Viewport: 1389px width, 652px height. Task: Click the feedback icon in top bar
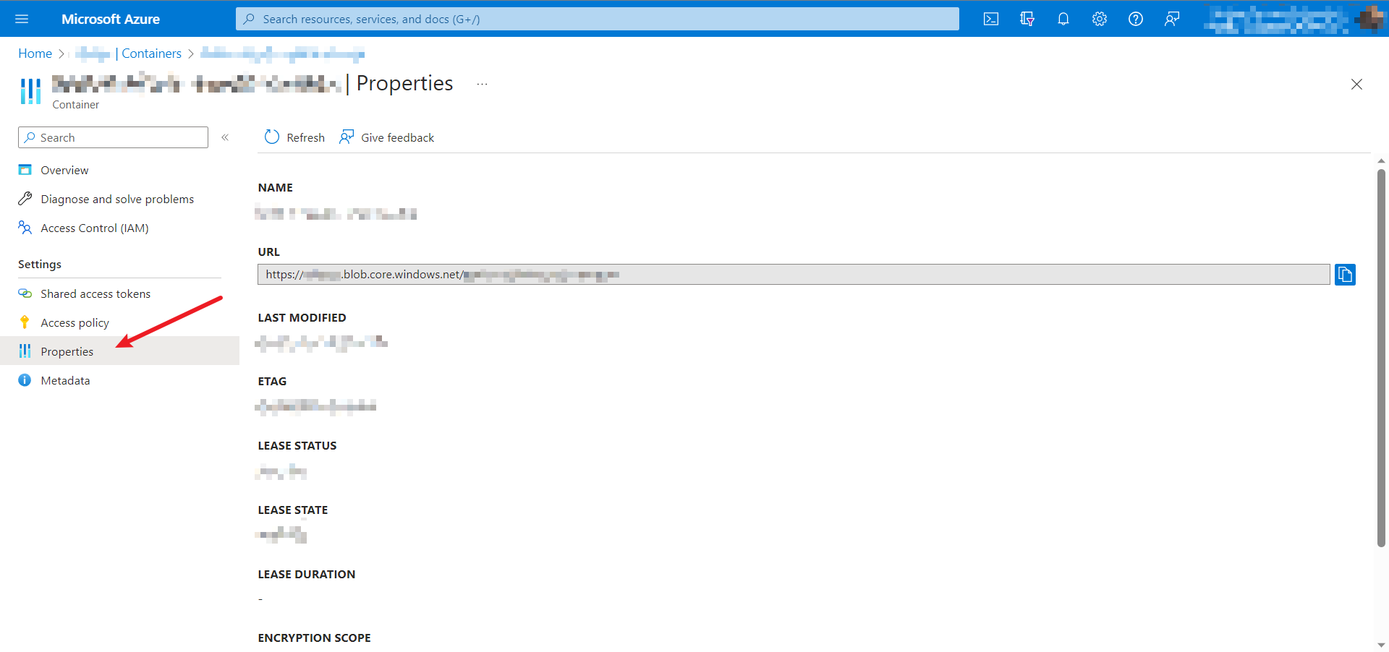tap(1171, 19)
